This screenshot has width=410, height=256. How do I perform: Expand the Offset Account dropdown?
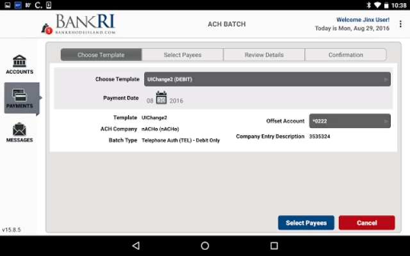click(350, 121)
